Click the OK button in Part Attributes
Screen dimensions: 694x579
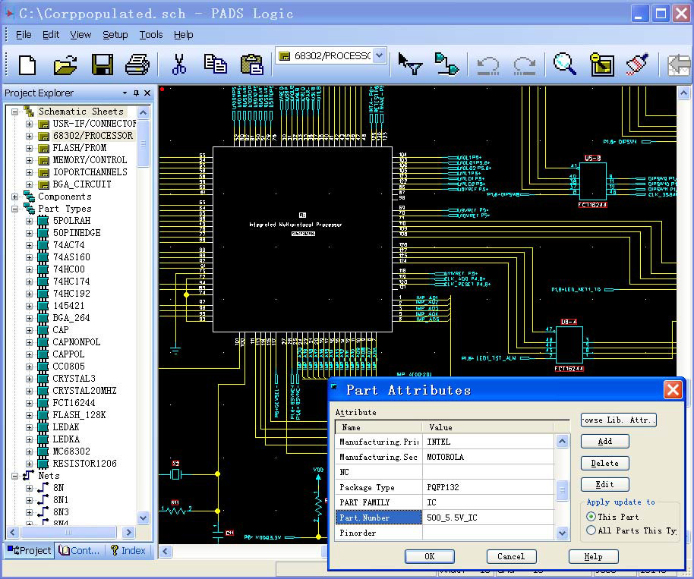pyautogui.click(x=429, y=556)
